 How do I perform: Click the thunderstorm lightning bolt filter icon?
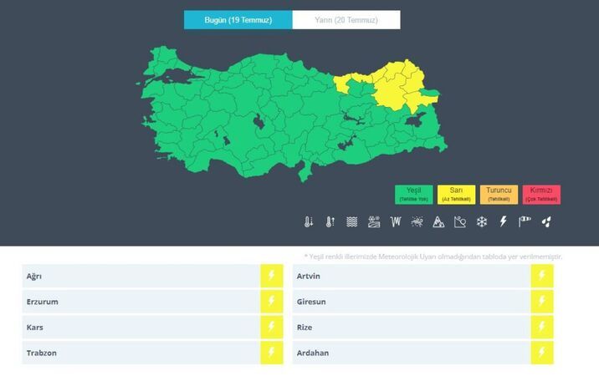[504, 221]
